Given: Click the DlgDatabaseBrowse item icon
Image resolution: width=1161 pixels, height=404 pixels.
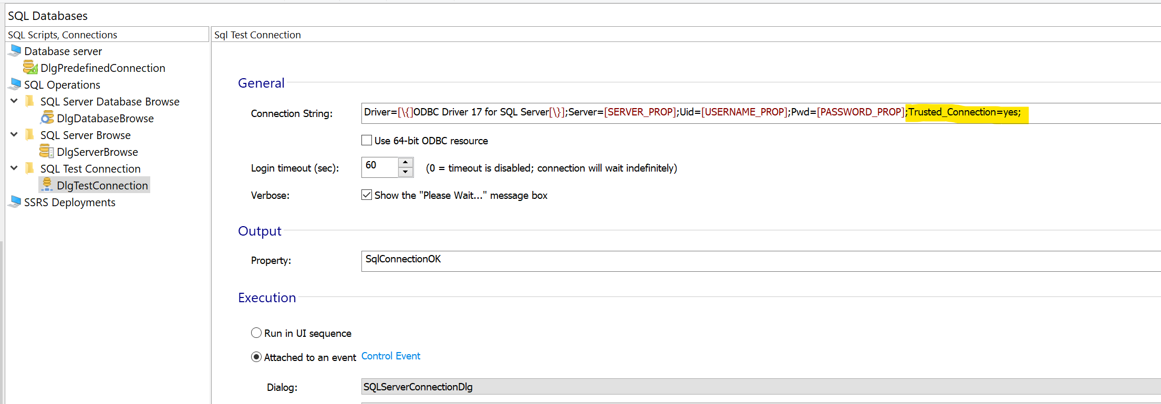Looking at the screenshot, I should (x=47, y=118).
